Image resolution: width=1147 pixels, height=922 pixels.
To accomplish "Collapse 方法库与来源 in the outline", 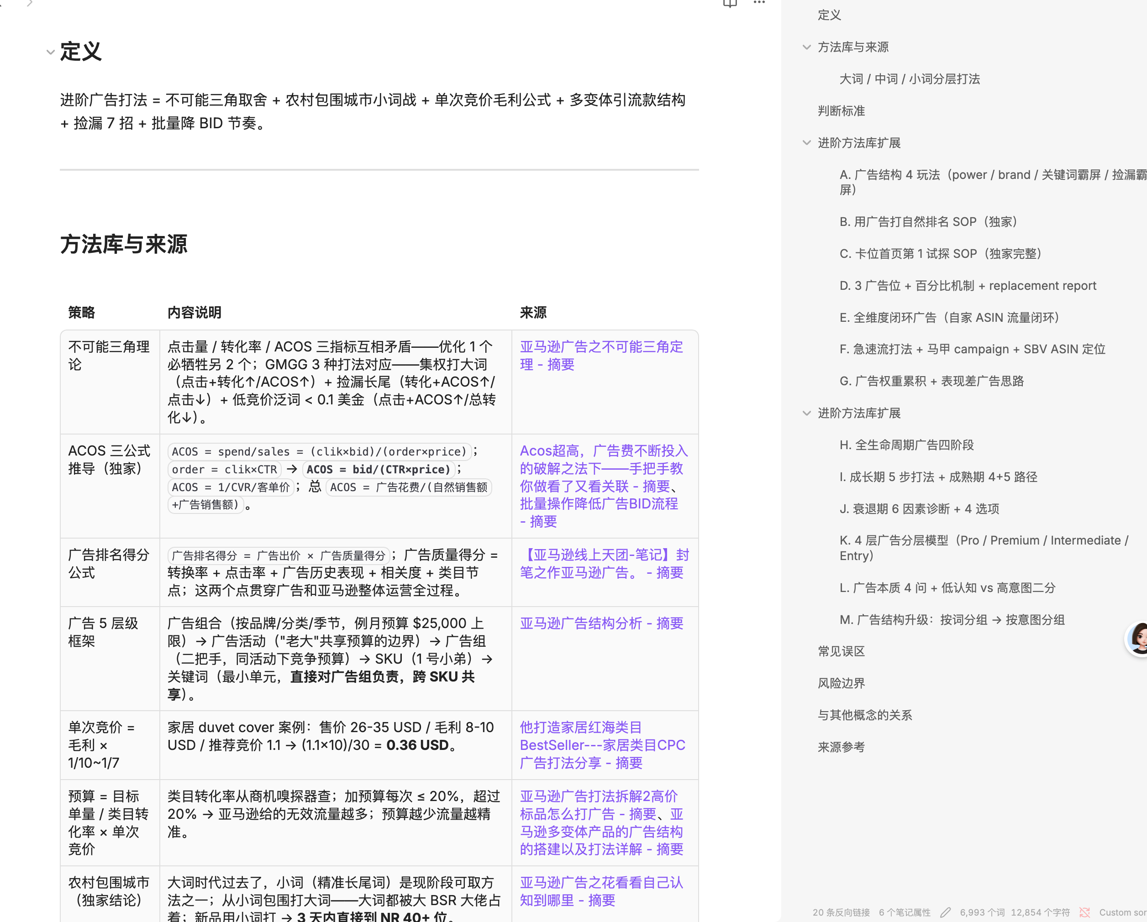I will pos(806,47).
